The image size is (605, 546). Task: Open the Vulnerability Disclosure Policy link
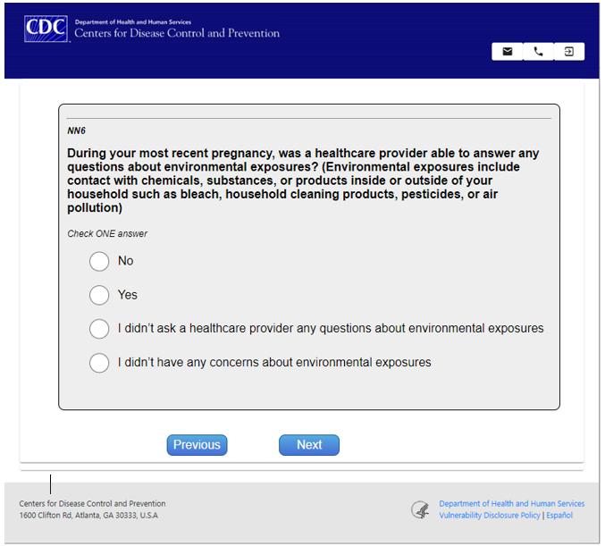coord(489,516)
